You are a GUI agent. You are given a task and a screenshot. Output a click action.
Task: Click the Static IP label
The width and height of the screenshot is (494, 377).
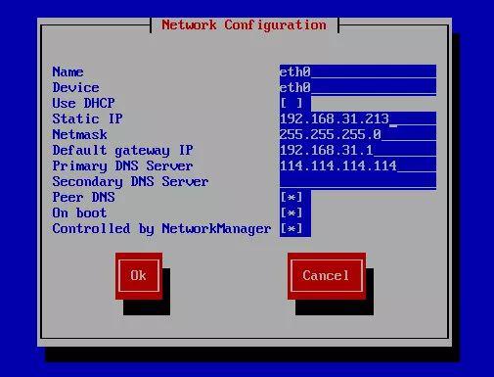[x=87, y=118]
